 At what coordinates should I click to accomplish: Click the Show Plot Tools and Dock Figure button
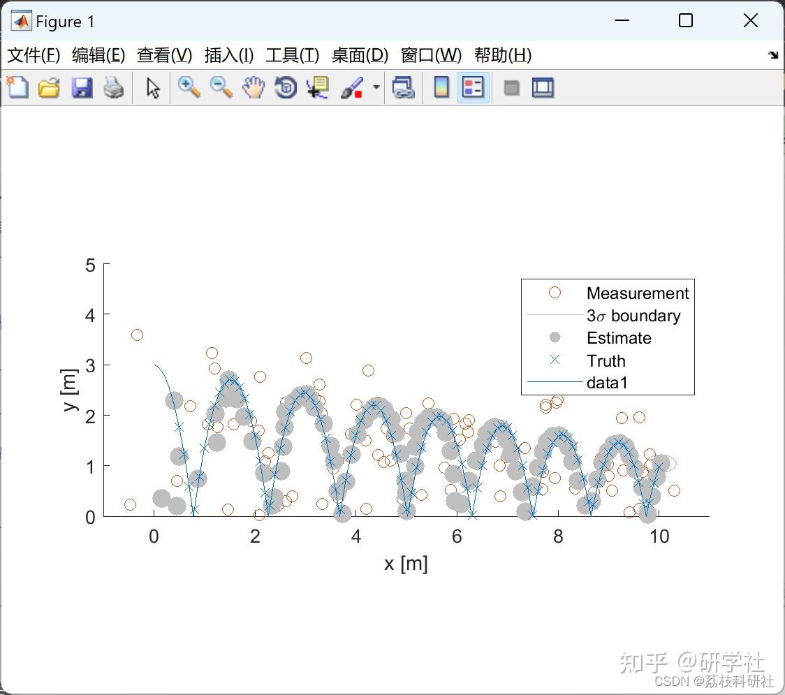[543, 87]
